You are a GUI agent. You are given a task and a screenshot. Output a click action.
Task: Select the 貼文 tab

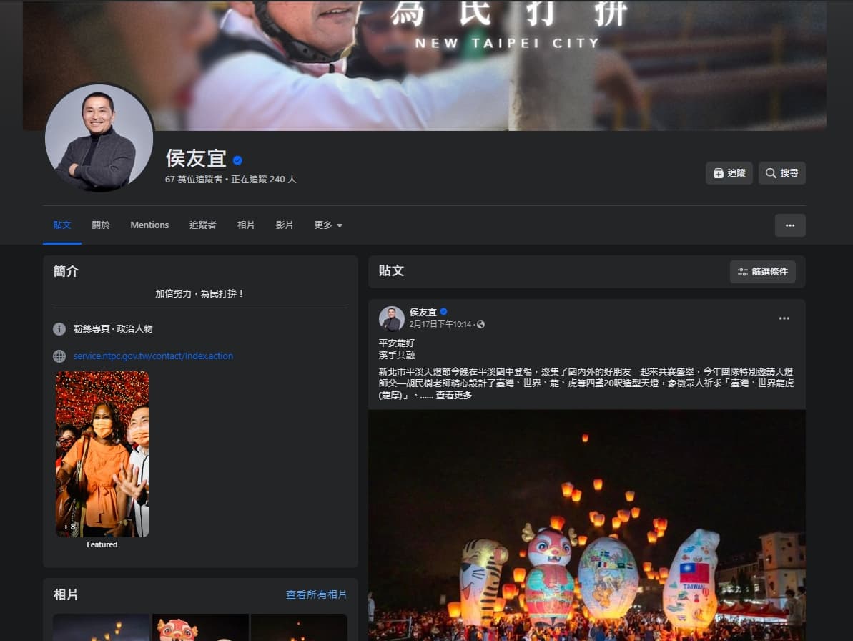(x=62, y=225)
